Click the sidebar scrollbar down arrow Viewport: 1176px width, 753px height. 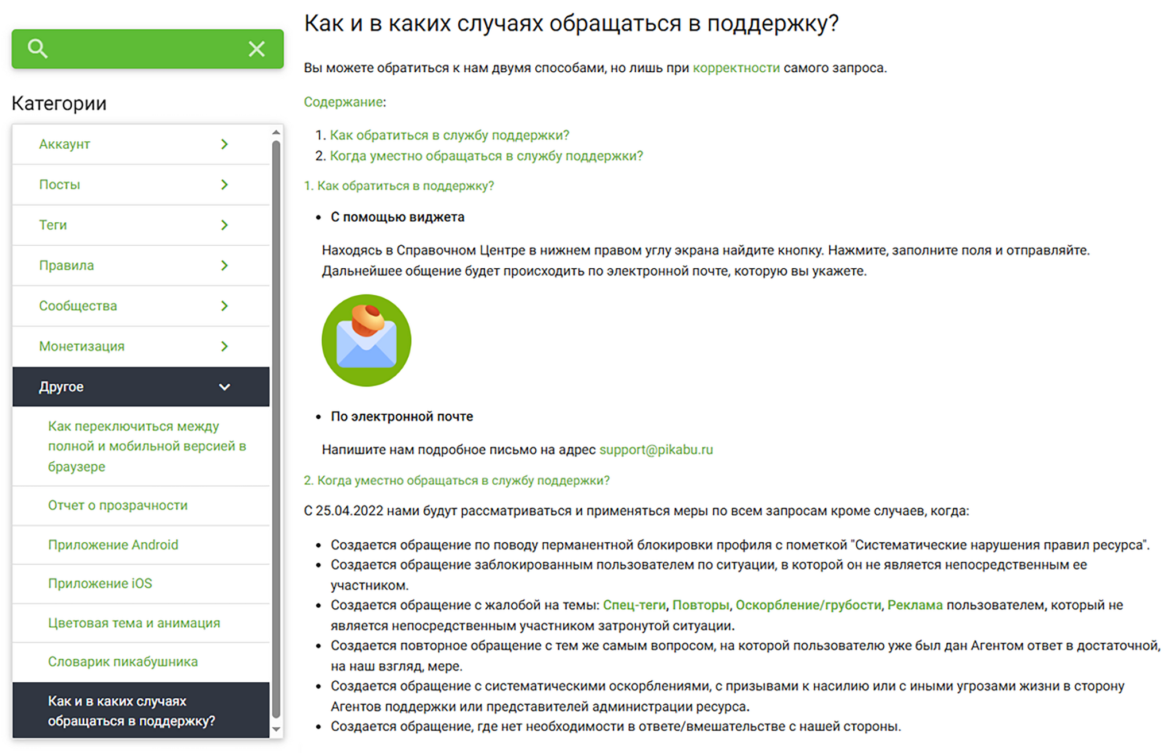pyautogui.click(x=276, y=729)
